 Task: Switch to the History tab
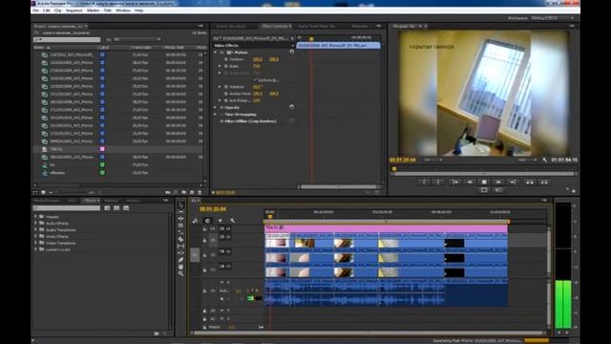tap(133, 201)
